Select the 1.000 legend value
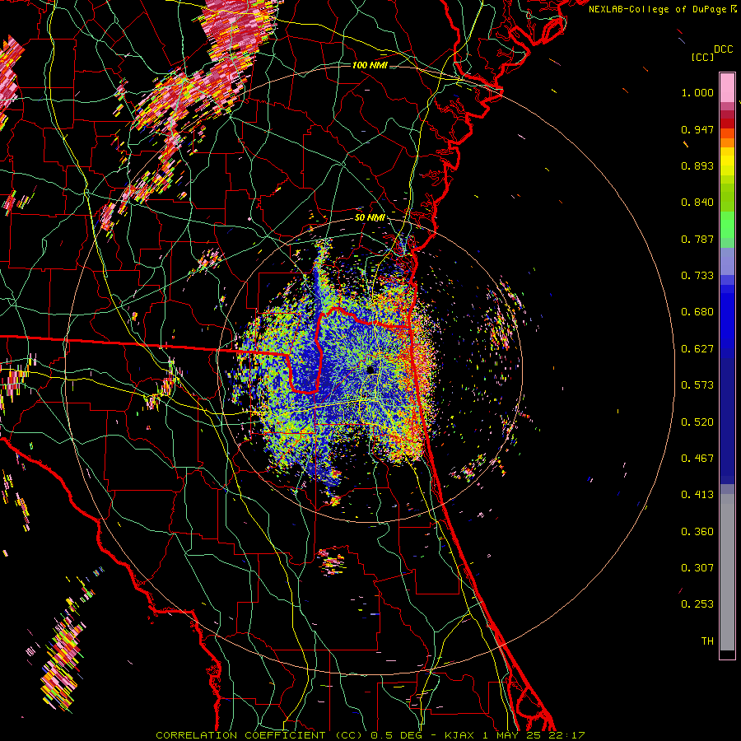The image size is (741, 741). point(697,92)
